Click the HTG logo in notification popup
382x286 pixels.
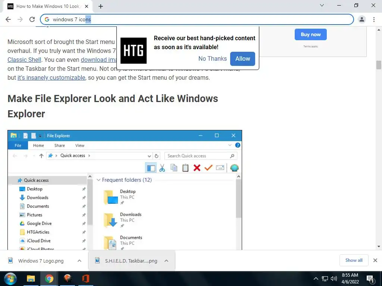click(x=134, y=51)
